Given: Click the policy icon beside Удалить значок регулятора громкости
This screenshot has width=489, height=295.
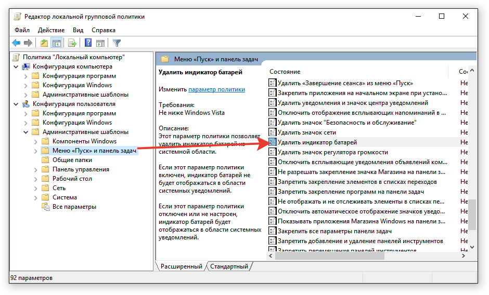Looking at the screenshot, I should pyautogui.click(x=272, y=152).
